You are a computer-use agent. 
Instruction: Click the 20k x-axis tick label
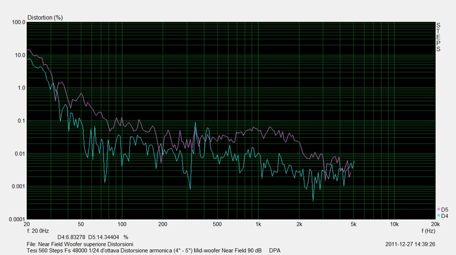pyautogui.click(x=435, y=224)
